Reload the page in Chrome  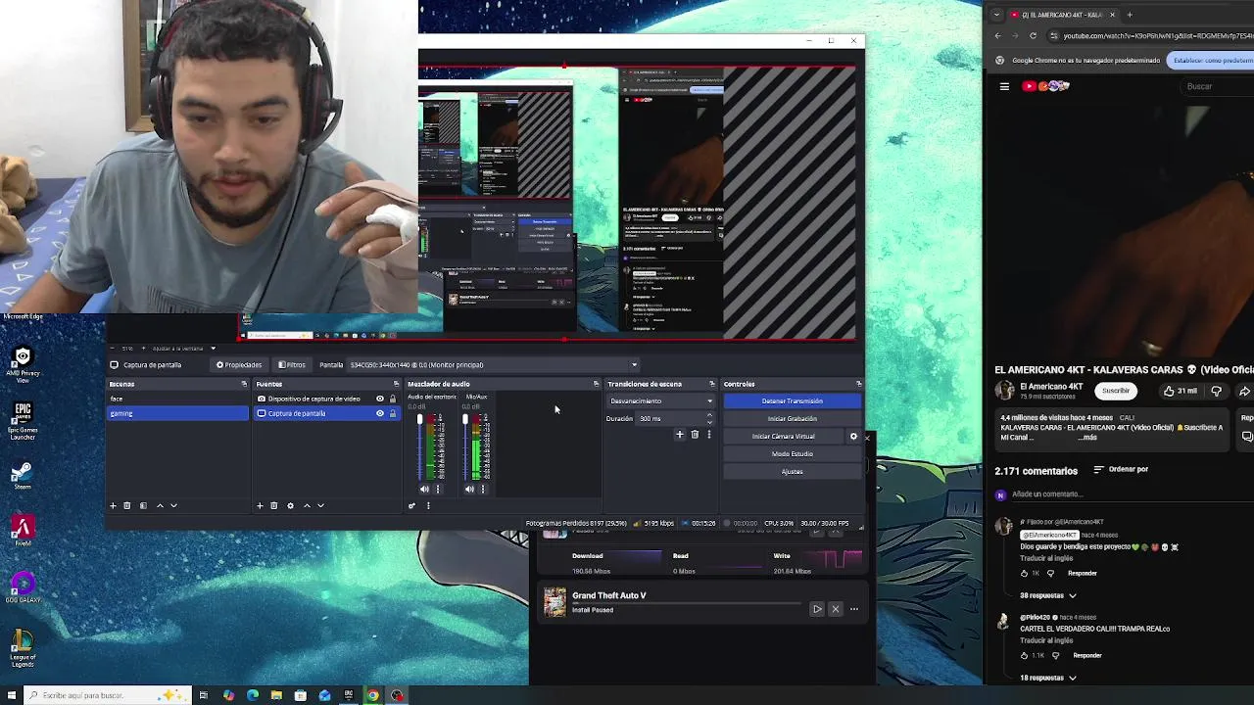[1033, 36]
